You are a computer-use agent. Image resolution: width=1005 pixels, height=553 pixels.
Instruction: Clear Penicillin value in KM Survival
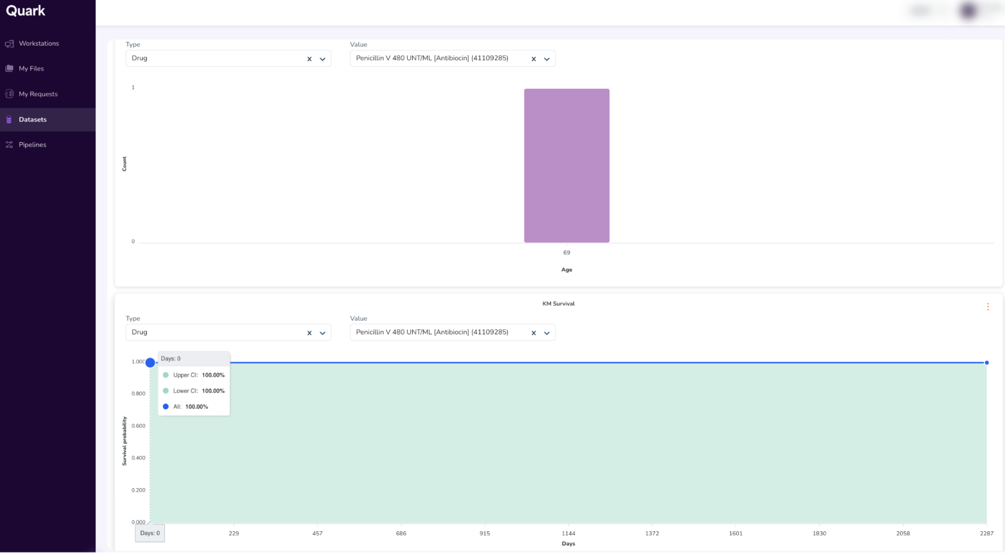pos(533,333)
